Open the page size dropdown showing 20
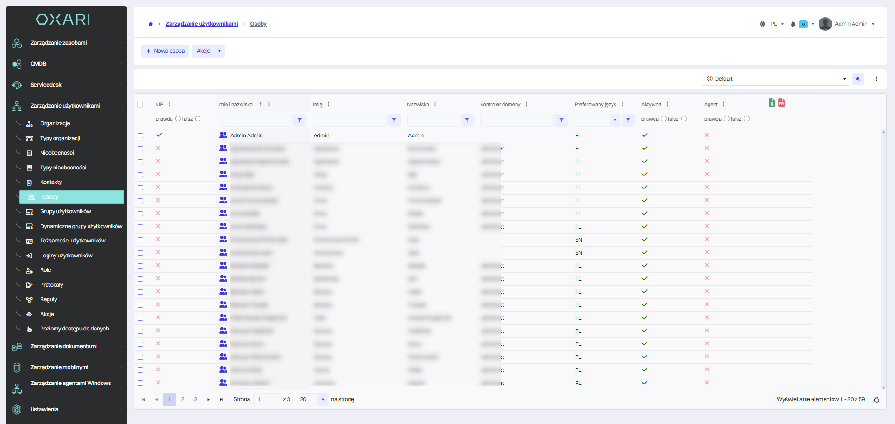Image resolution: width=895 pixels, height=424 pixels. pyautogui.click(x=323, y=400)
